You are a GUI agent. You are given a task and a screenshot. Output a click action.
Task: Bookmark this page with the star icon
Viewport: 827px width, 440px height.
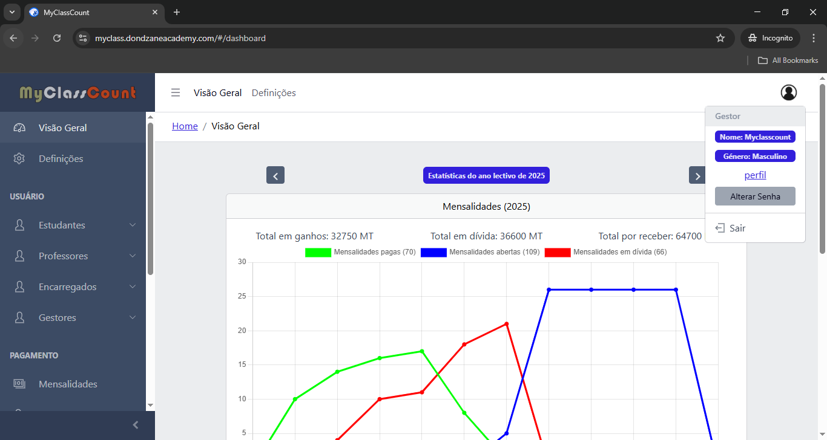click(720, 38)
